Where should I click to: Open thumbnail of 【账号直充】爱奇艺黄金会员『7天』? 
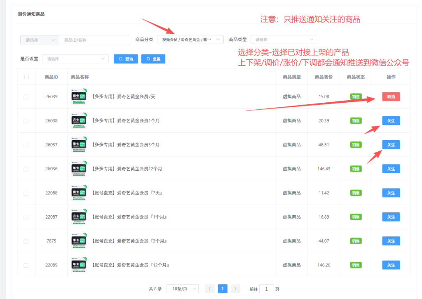79,193
